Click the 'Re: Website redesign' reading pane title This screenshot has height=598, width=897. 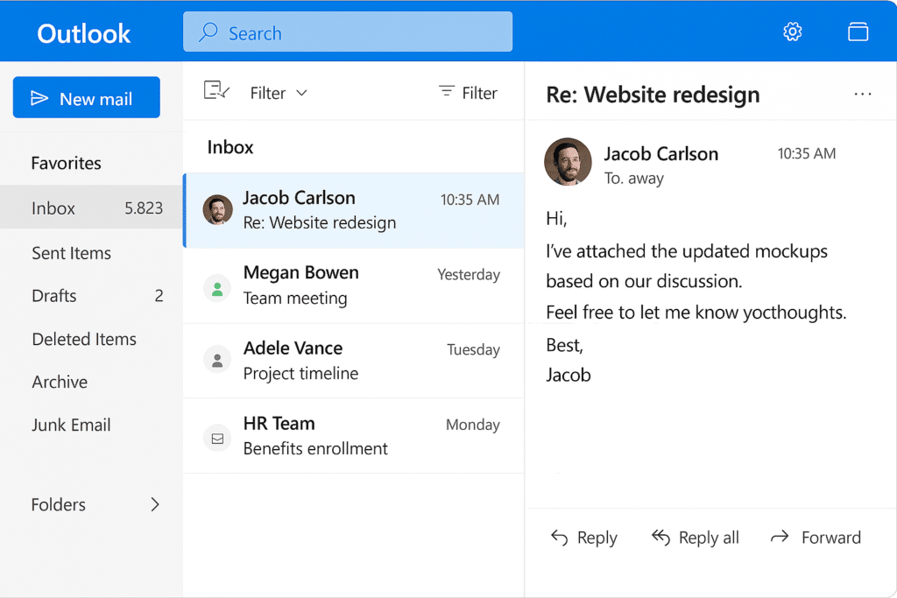coord(653,95)
